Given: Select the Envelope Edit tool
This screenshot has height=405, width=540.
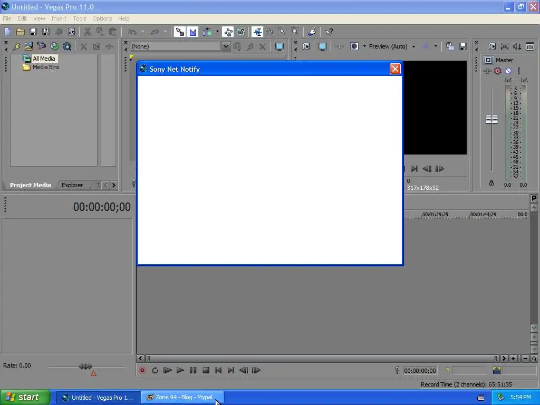Looking at the screenshot, I should coord(270,32).
